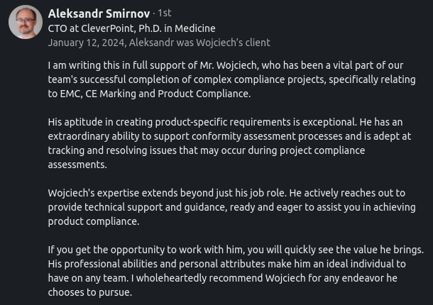Open Aleksandr Smirnov's round profile photo
This screenshot has width=433, height=305.
[26, 22]
